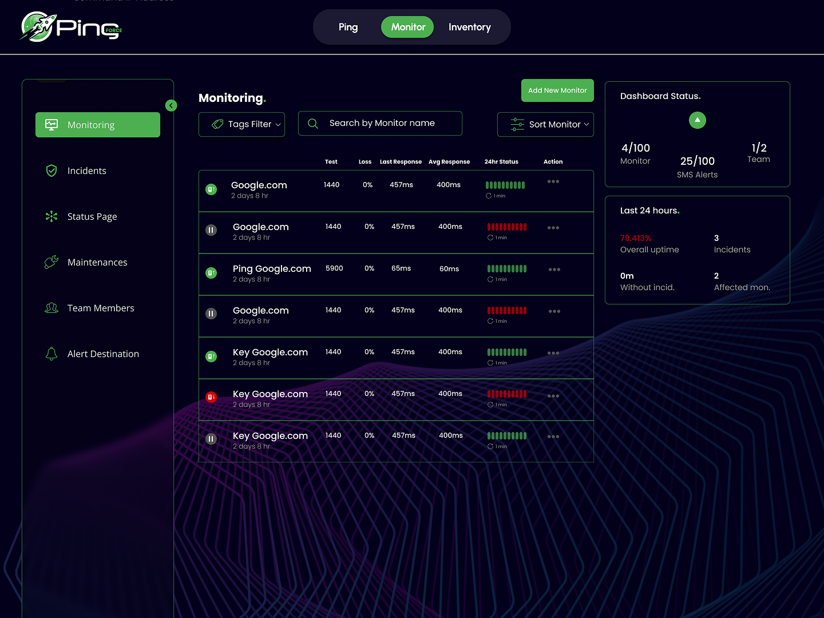Screen dimensions: 824x618
Task: Open action menu for the paused Key Google.com
Action: pos(553,437)
